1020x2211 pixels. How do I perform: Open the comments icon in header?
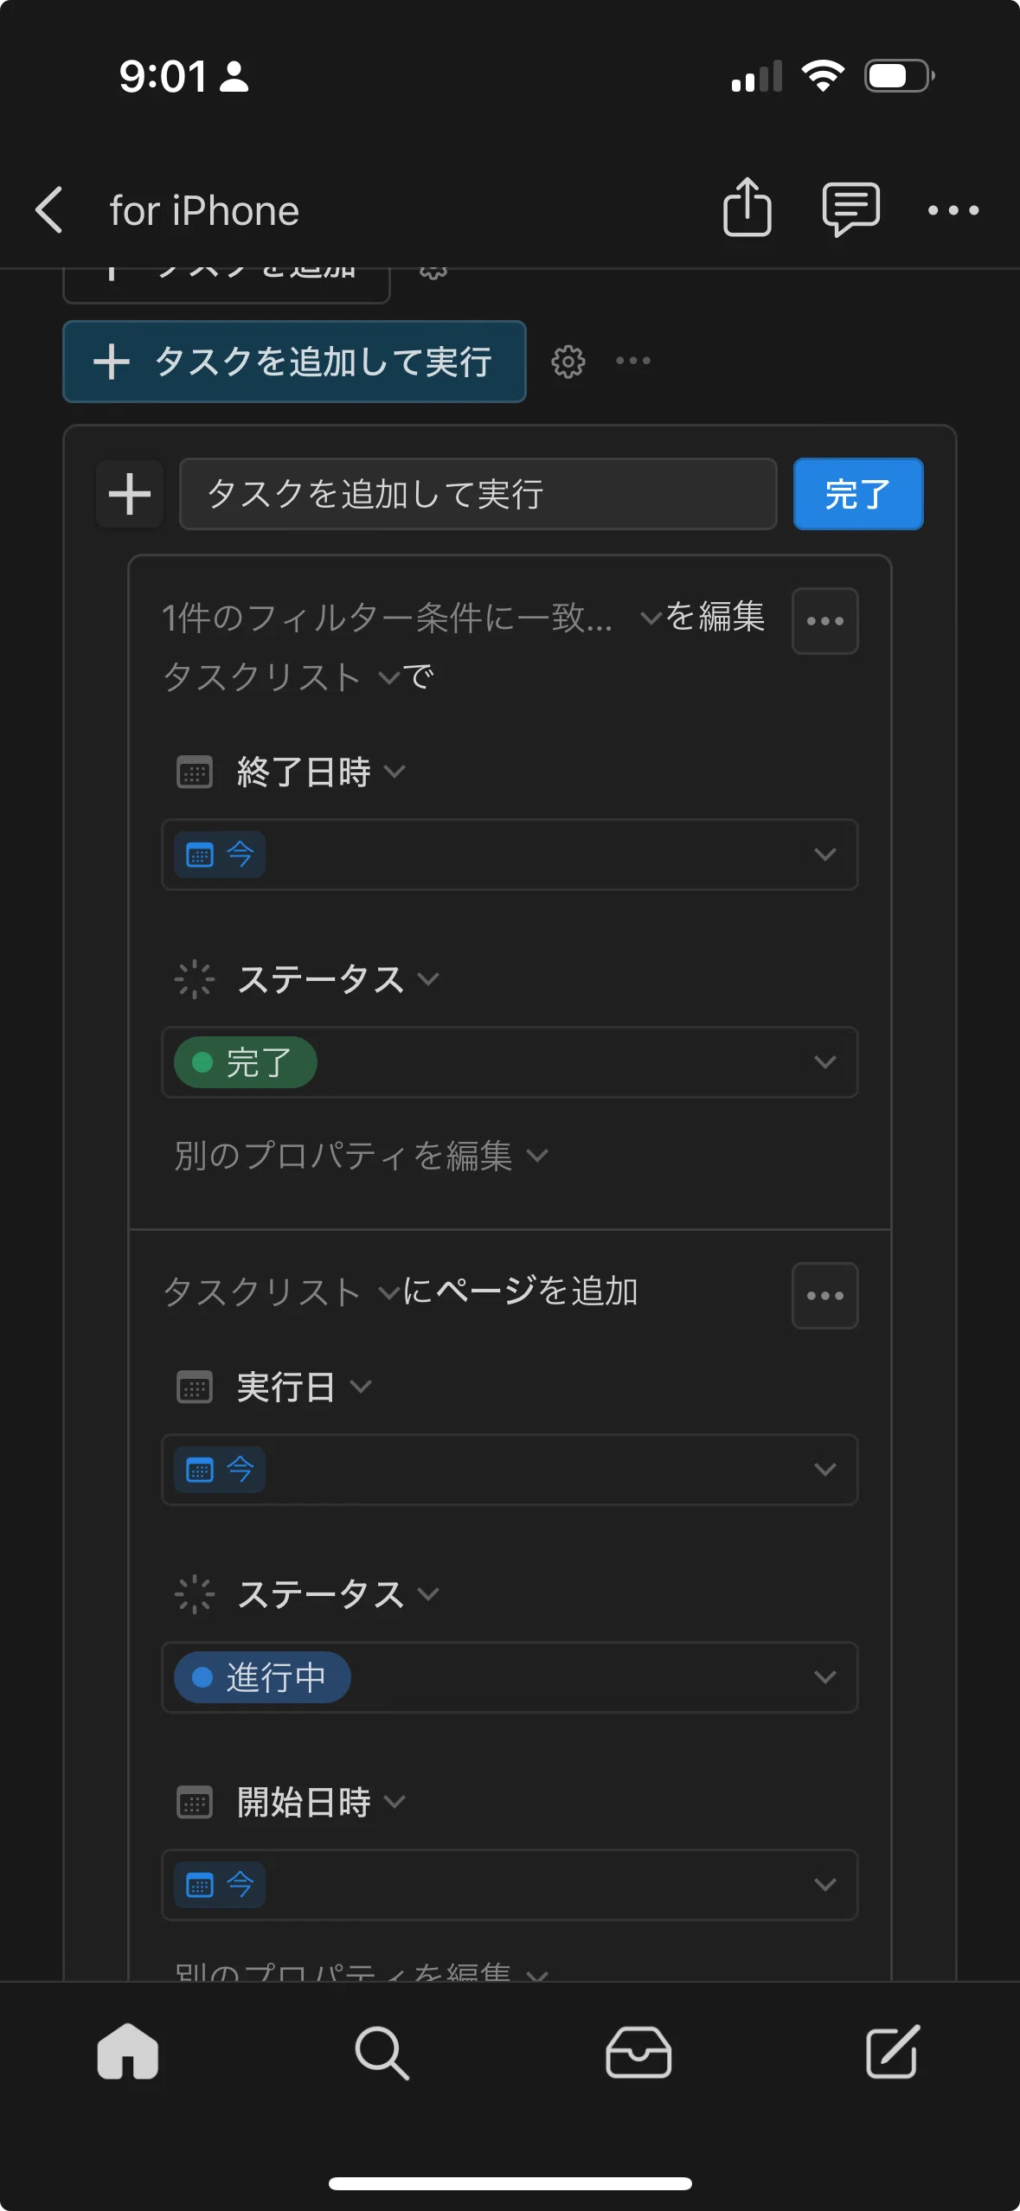(850, 209)
